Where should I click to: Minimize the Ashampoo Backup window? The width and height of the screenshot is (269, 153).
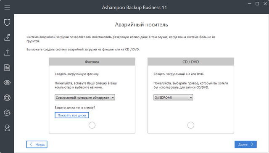point(250,4)
